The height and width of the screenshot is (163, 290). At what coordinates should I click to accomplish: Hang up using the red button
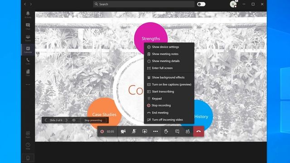(198, 131)
